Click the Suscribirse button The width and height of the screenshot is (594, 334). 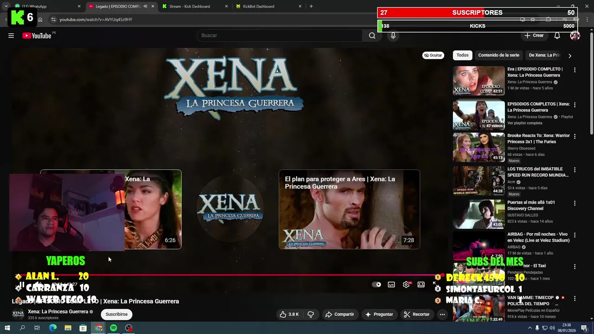[x=116, y=315]
